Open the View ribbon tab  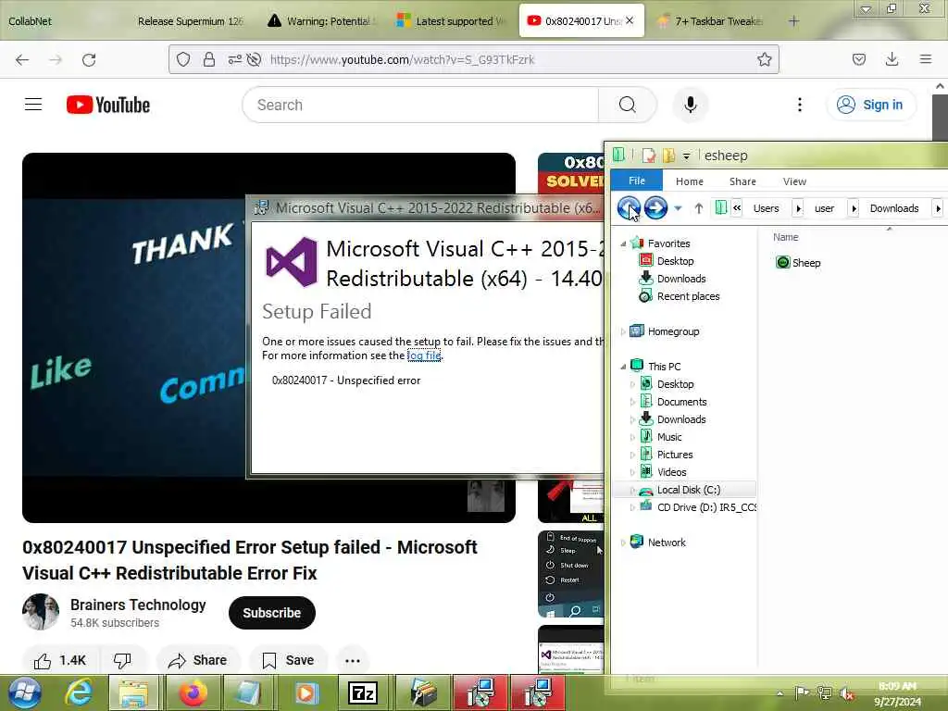pyautogui.click(x=794, y=181)
